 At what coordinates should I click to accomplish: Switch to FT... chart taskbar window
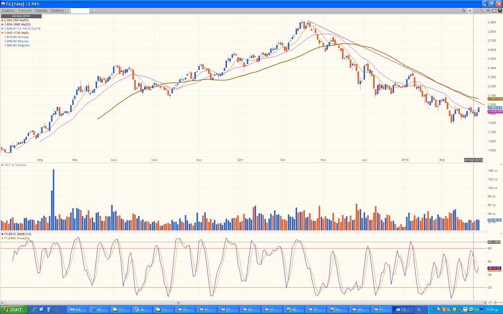381,310
